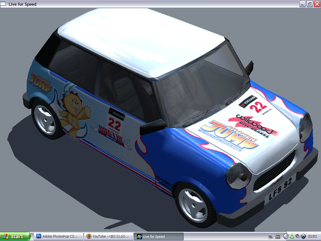Restore down the Live for Speed window
Viewport: 321px width, 241px height.
(309, 4)
